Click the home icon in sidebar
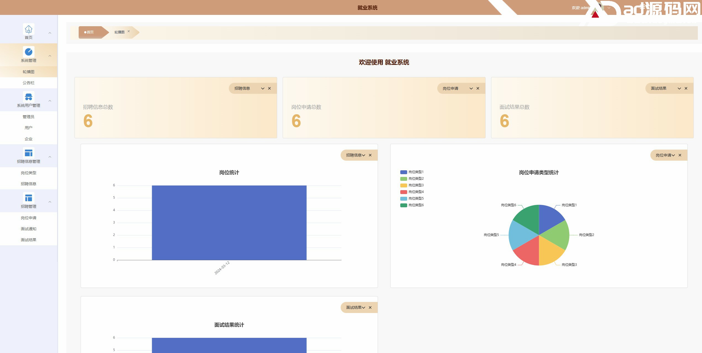The height and width of the screenshot is (353, 702). [x=28, y=29]
